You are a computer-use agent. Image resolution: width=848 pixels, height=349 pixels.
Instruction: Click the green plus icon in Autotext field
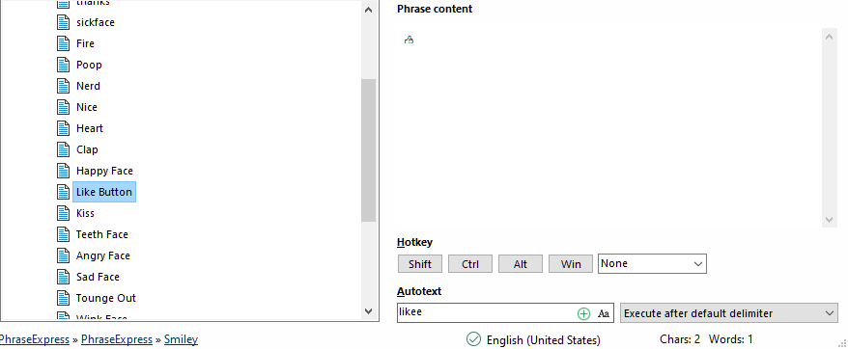click(583, 313)
